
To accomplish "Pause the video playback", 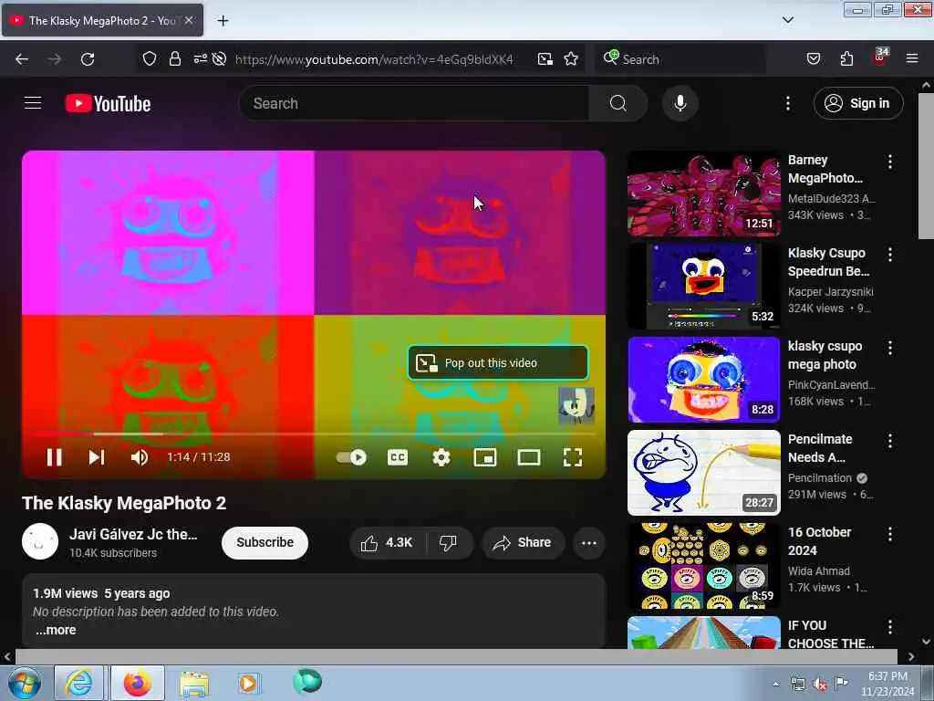I will [x=54, y=457].
